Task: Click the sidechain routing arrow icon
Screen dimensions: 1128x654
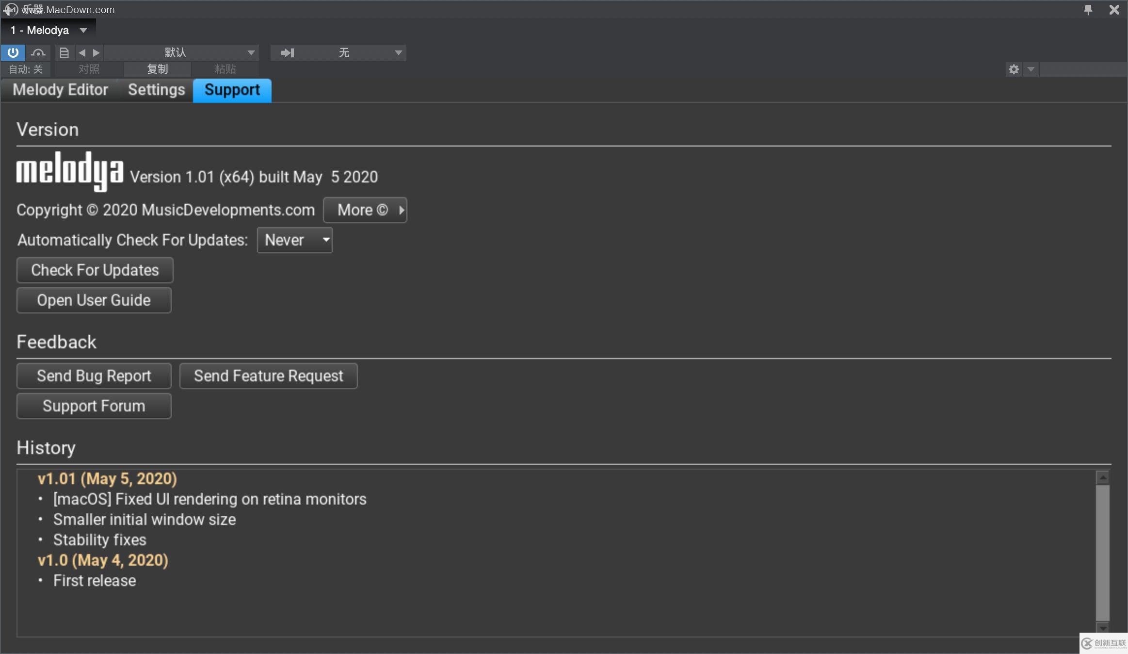Action: click(x=288, y=52)
